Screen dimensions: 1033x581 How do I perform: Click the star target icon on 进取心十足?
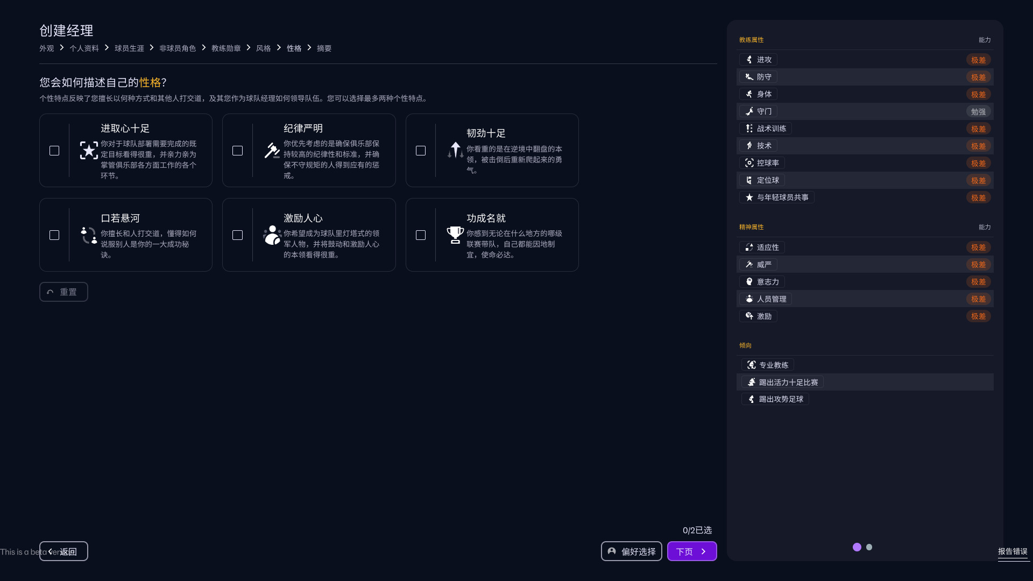(x=89, y=151)
